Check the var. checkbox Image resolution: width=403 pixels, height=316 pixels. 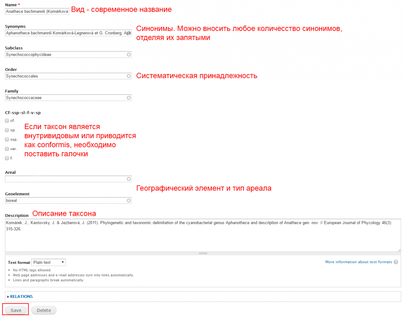pyautogui.click(x=7, y=149)
